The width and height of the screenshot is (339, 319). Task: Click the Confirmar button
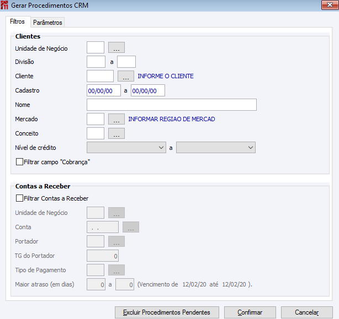point(250,312)
